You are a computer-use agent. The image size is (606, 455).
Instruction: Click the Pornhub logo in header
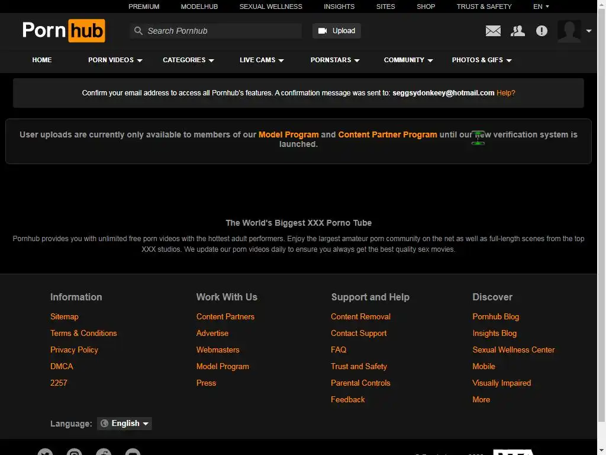click(x=64, y=31)
